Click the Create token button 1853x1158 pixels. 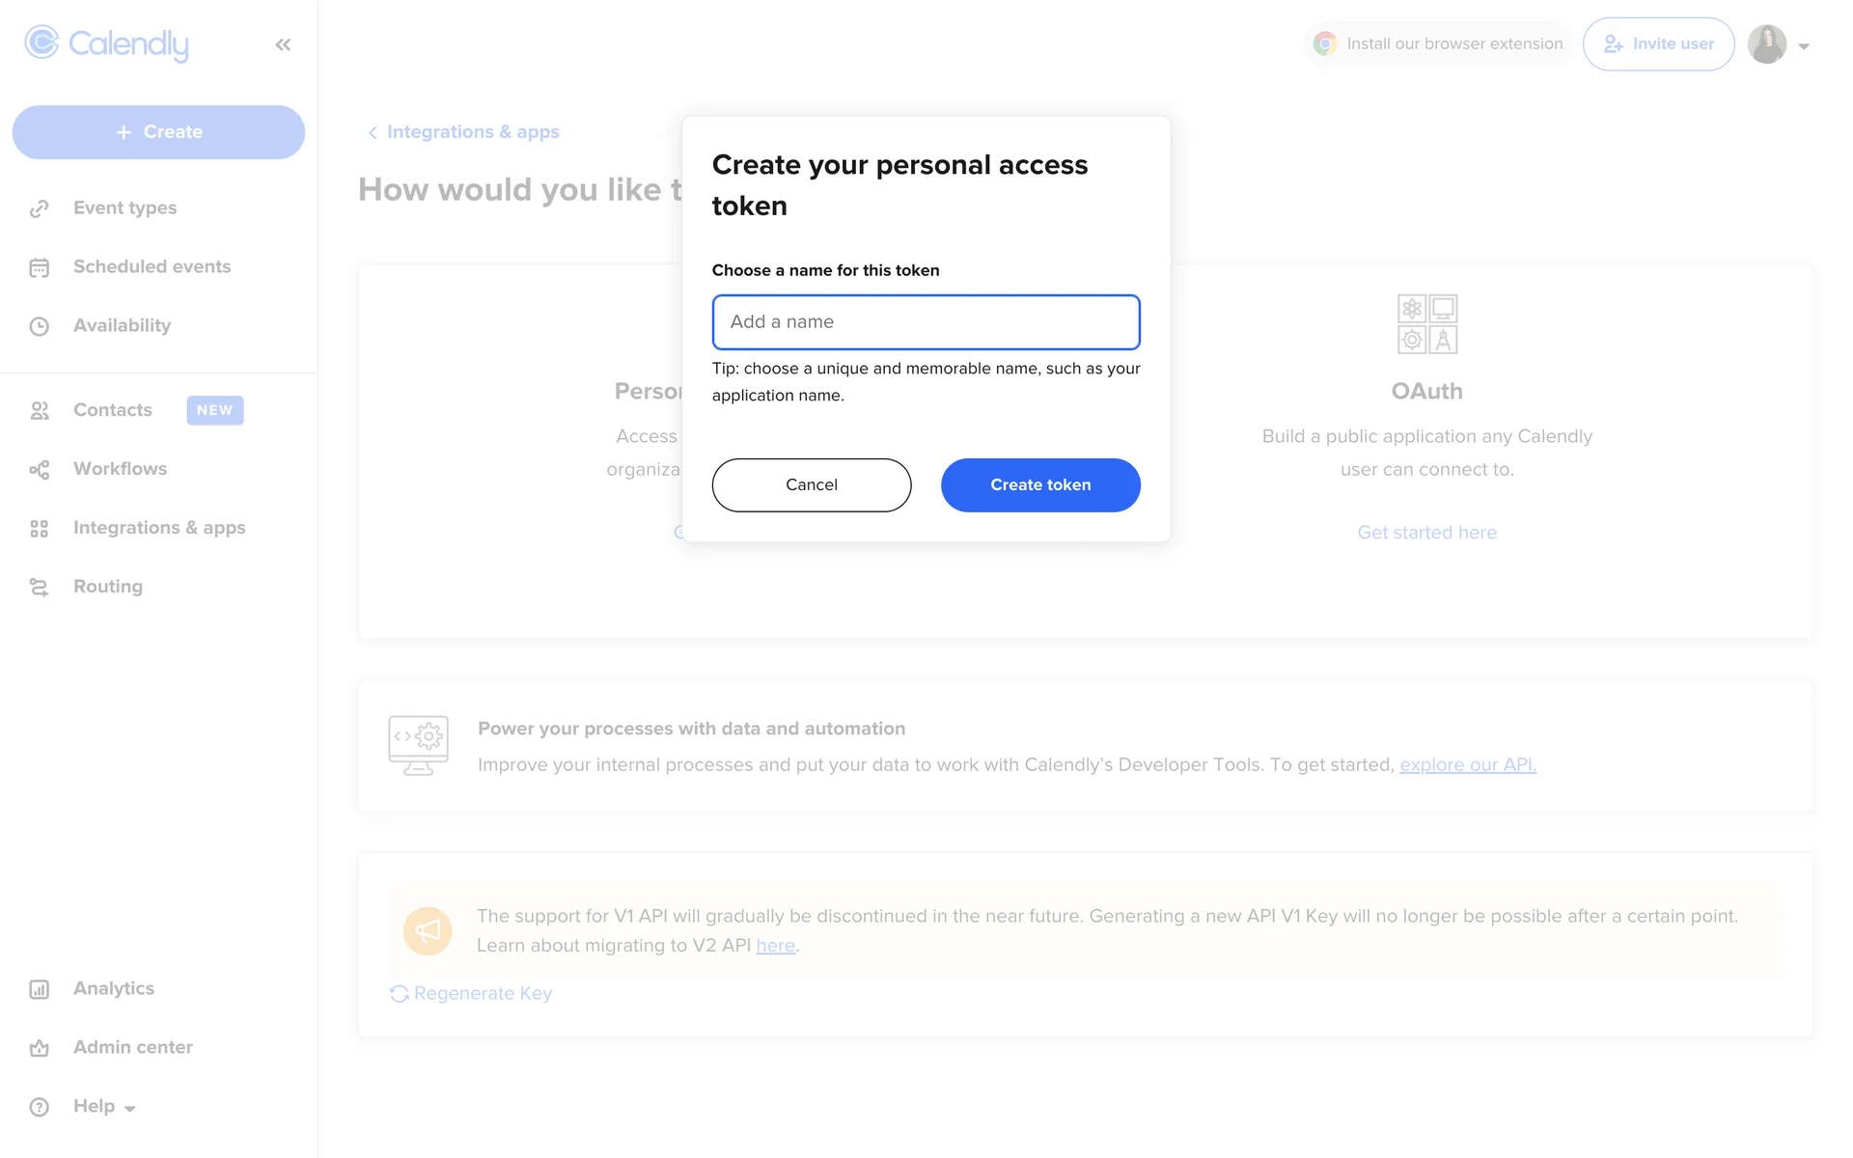pos(1040,485)
